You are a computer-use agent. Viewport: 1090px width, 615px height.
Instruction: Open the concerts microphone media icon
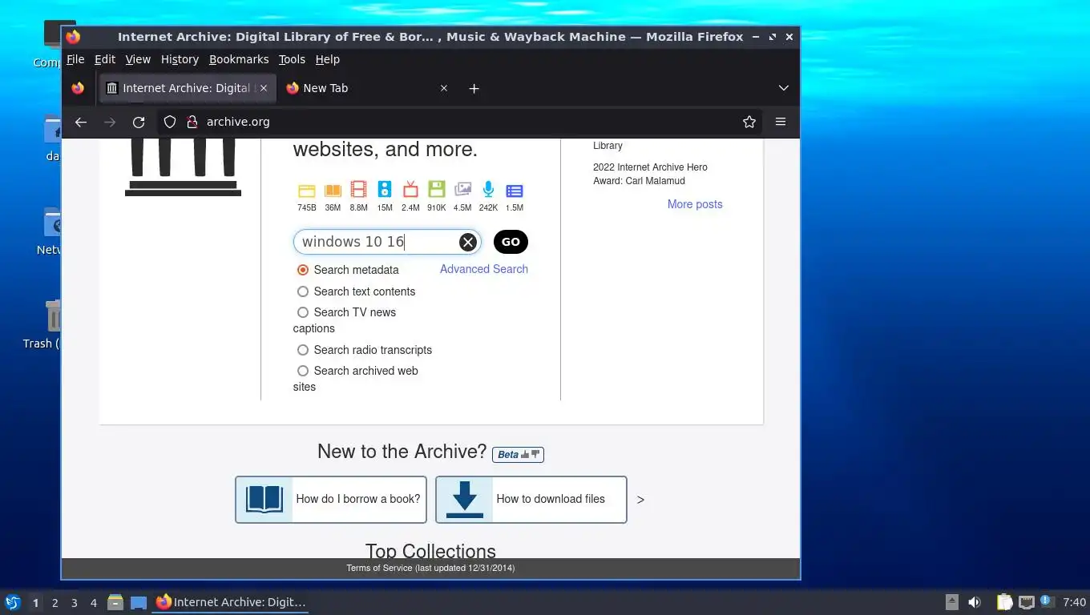point(488,190)
